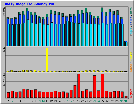Screen dimensions: 134x104
Task: Click the red KBytes bar for day 5
Action: point(24,93)
